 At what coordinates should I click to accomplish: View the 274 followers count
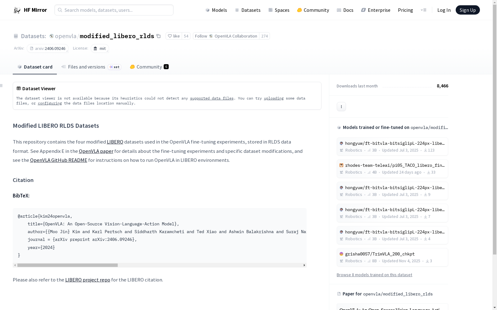pos(265,36)
